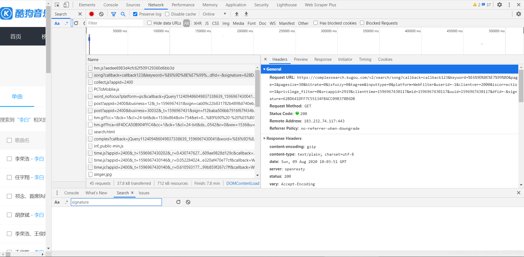Toggle match case in drawer search
Viewport: 524px width, 257px height.
(57, 202)
